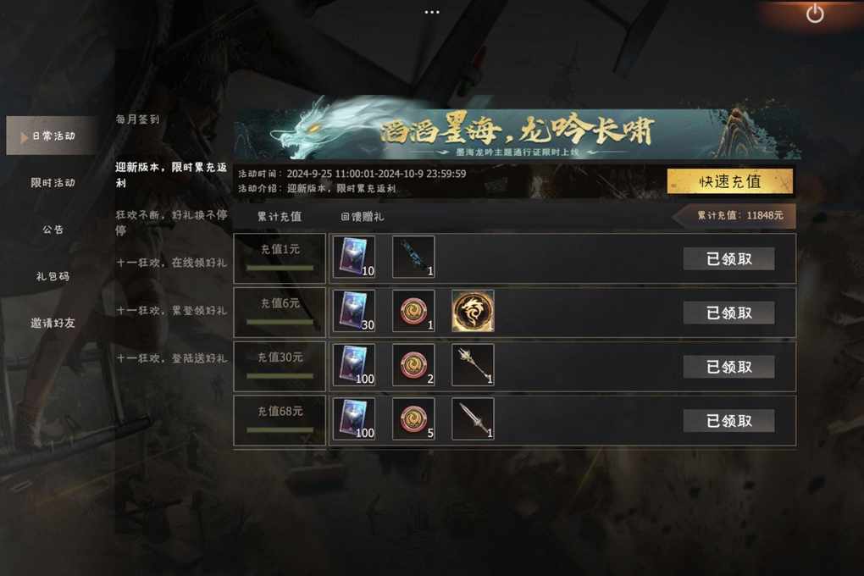Click the red coin with 2 in 充值30元 row
The width and height of the screenshot is (864, 576).
pos(413,365)
